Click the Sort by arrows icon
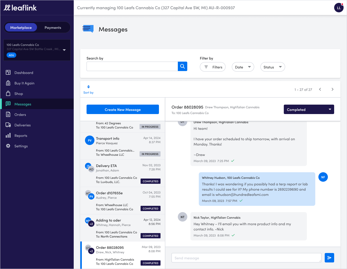This screenshot has width=347, height=269. [x=88, y=87]
